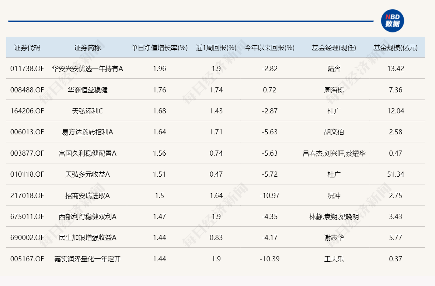Select code 164206.OF
This screenshot has width=435, height=286.
tap(27, 111)
